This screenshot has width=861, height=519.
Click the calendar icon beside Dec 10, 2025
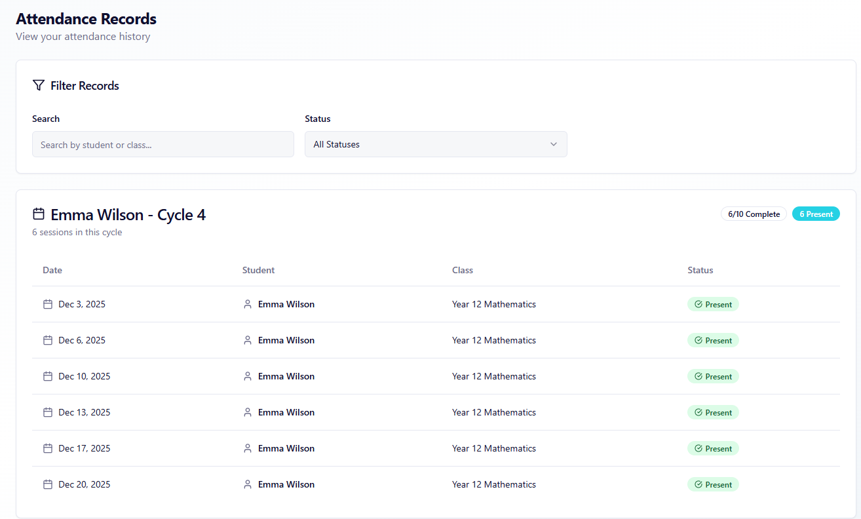[47, 376]
